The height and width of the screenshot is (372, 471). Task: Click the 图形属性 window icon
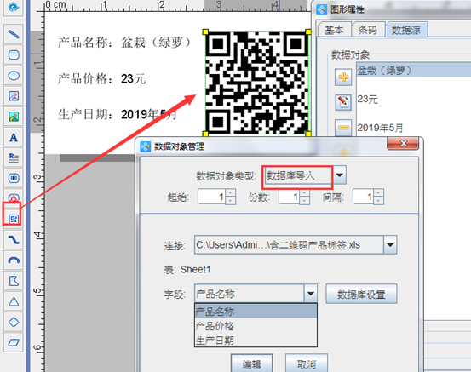pos(321,9)
